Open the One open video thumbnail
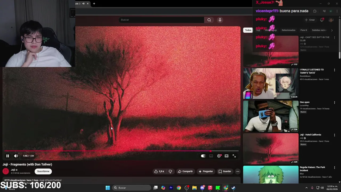 tap(271, 116)
